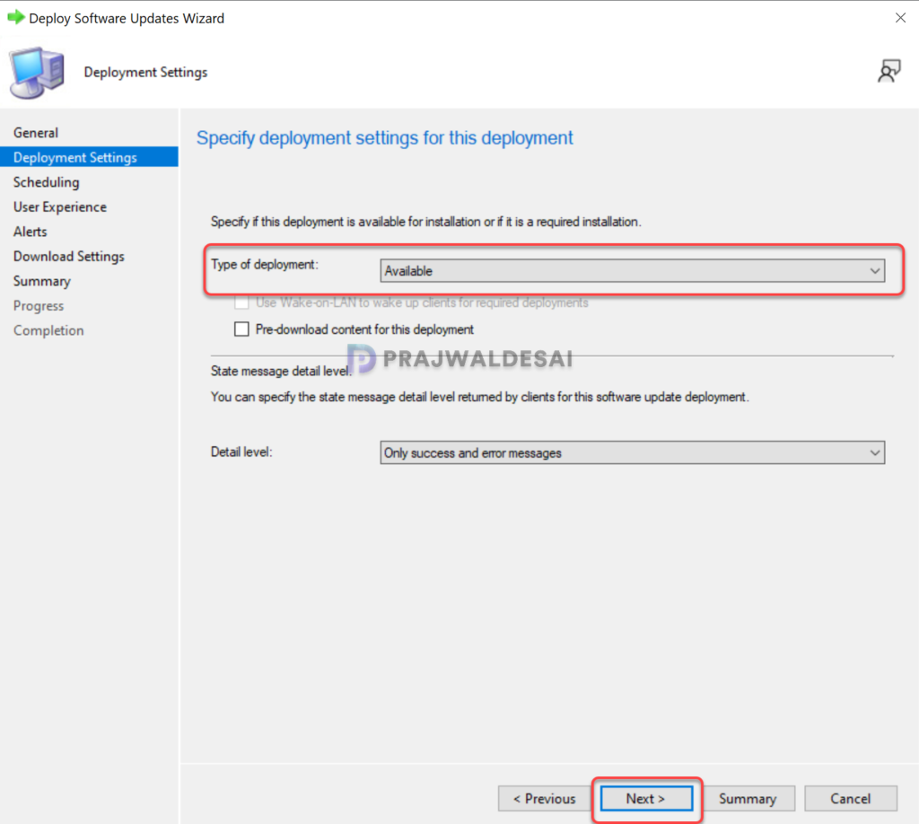Open the Scheduling wizard page
This screenshot has width=919, height=824.
point(47,182)
